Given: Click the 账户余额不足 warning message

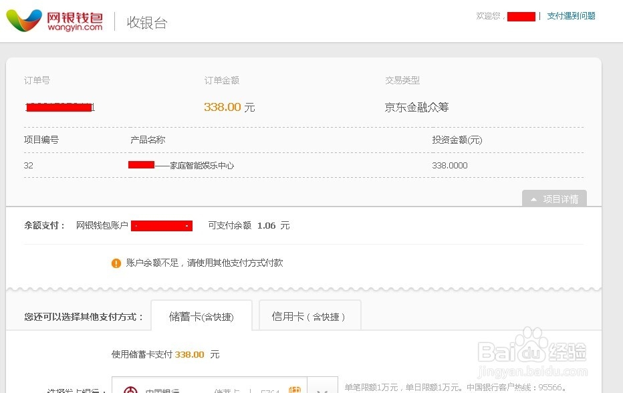Looking at the screenshot, I should 205,263.
